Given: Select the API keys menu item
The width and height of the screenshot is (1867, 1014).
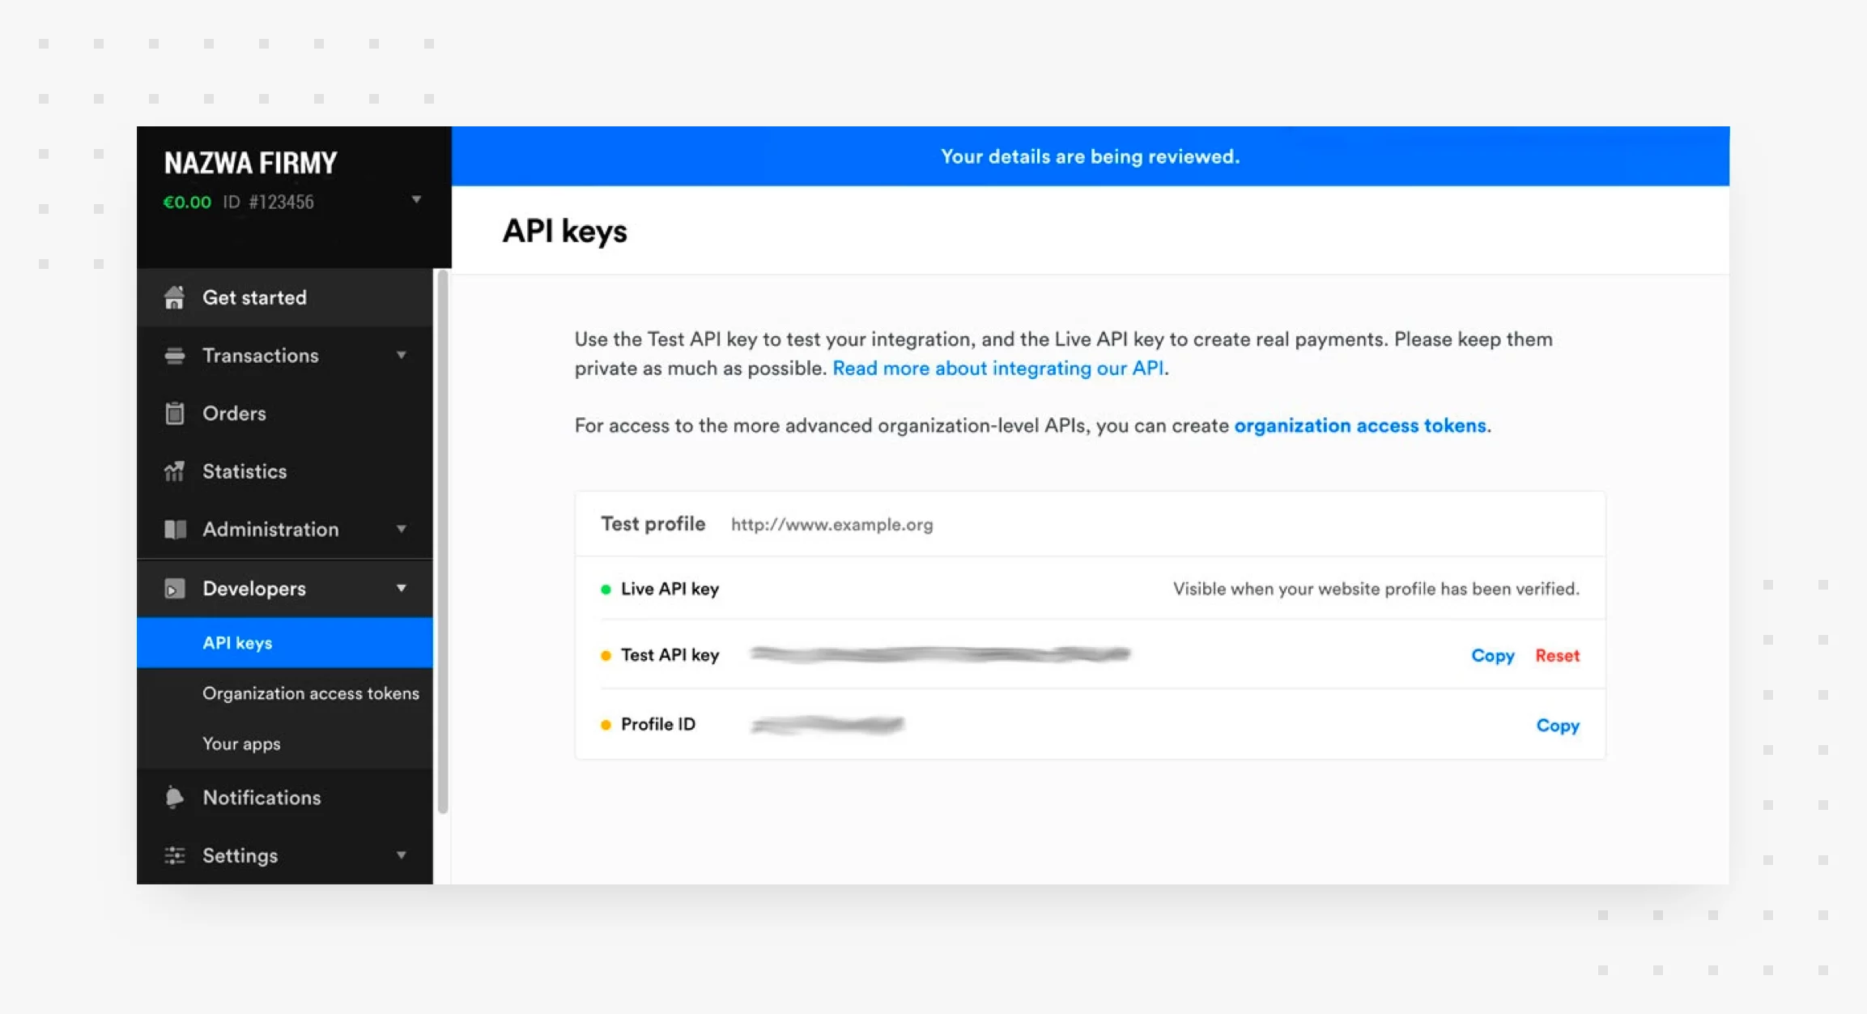Looking at the screenshot, I should 285,643.
